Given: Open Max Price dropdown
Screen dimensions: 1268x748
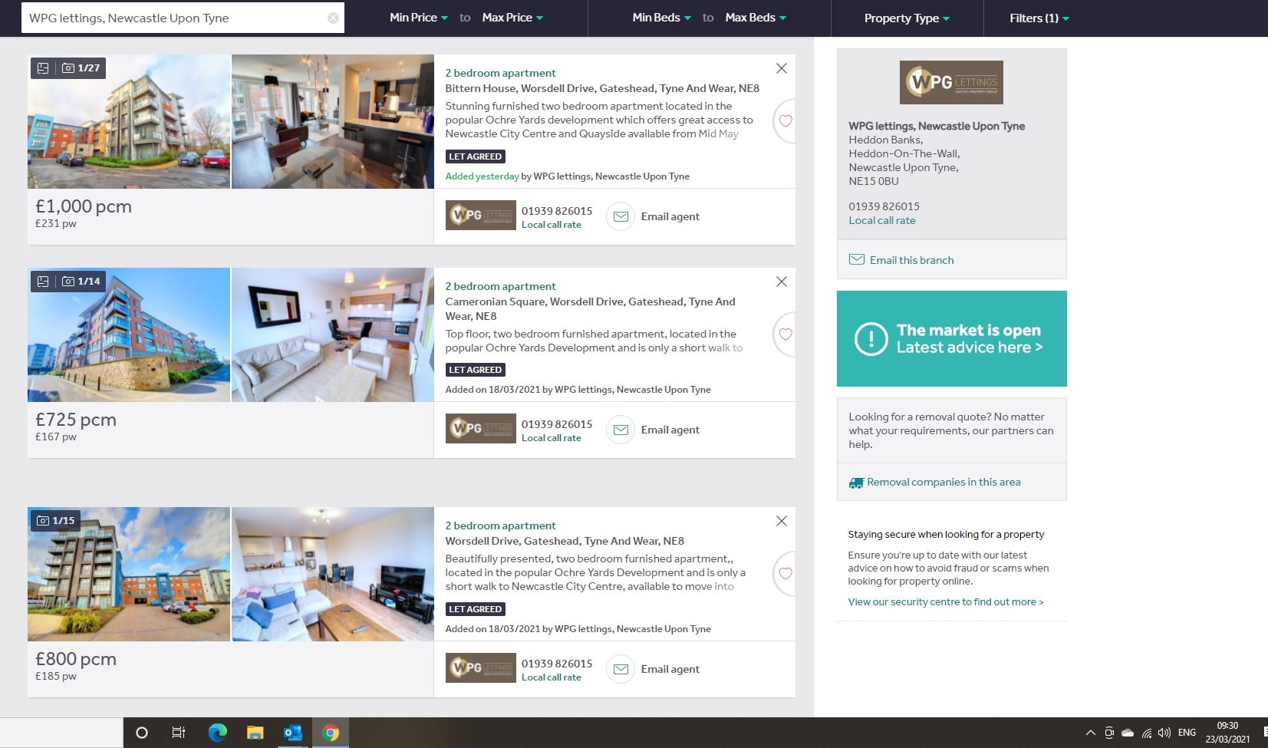Looking at the screenshot, I should (512, 18).
